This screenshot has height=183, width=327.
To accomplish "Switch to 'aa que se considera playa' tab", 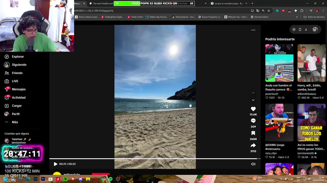I will point(229,4).
